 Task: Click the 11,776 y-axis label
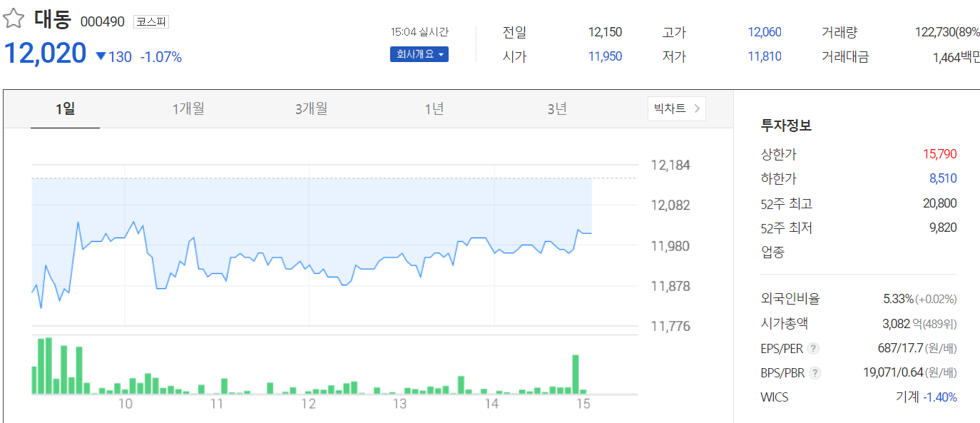click(670, 327)
